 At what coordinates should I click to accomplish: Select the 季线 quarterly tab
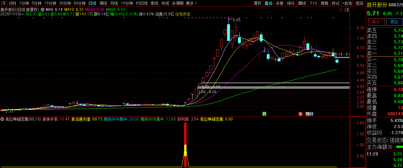pyautogui.click(x=154, y=3)
